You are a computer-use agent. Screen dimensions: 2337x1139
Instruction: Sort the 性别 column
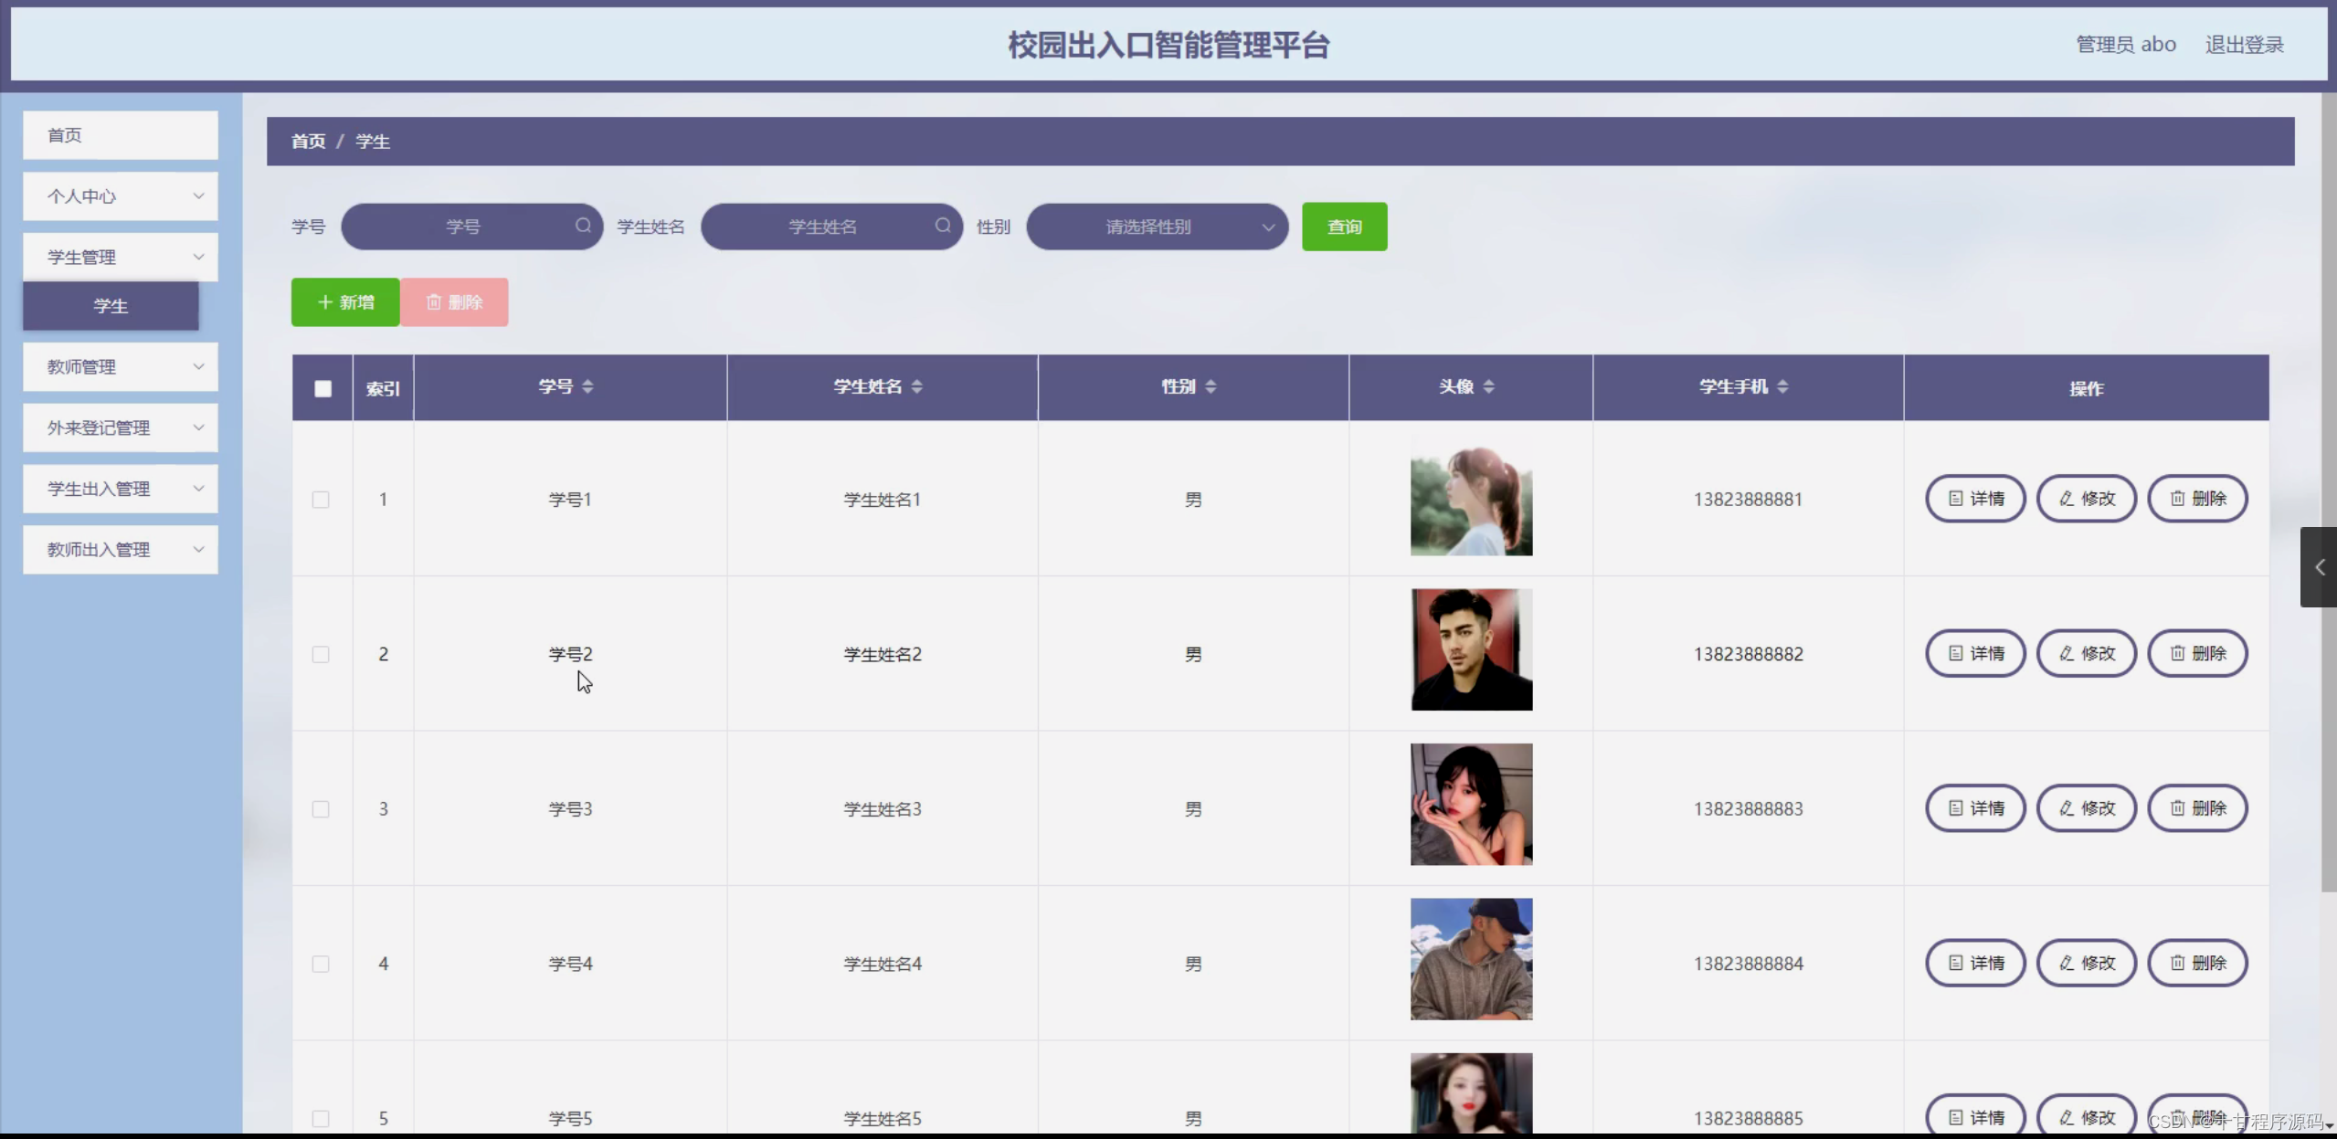pos(1211,385)
